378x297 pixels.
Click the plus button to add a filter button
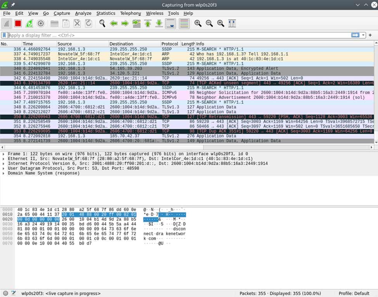[x=370, y=35]
